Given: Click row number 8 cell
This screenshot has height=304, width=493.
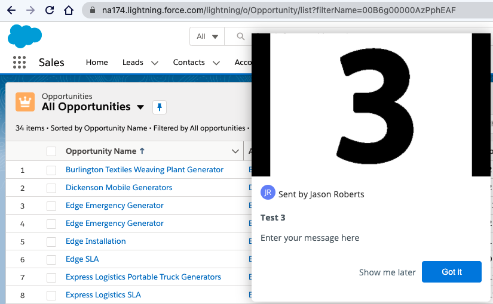Looking at the screenshot, I should pos(22,295).
